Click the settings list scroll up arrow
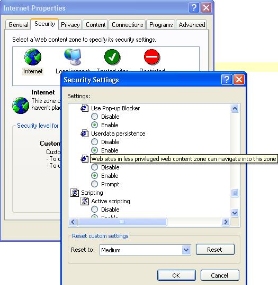The image size is (278, 285). (235, 109)
